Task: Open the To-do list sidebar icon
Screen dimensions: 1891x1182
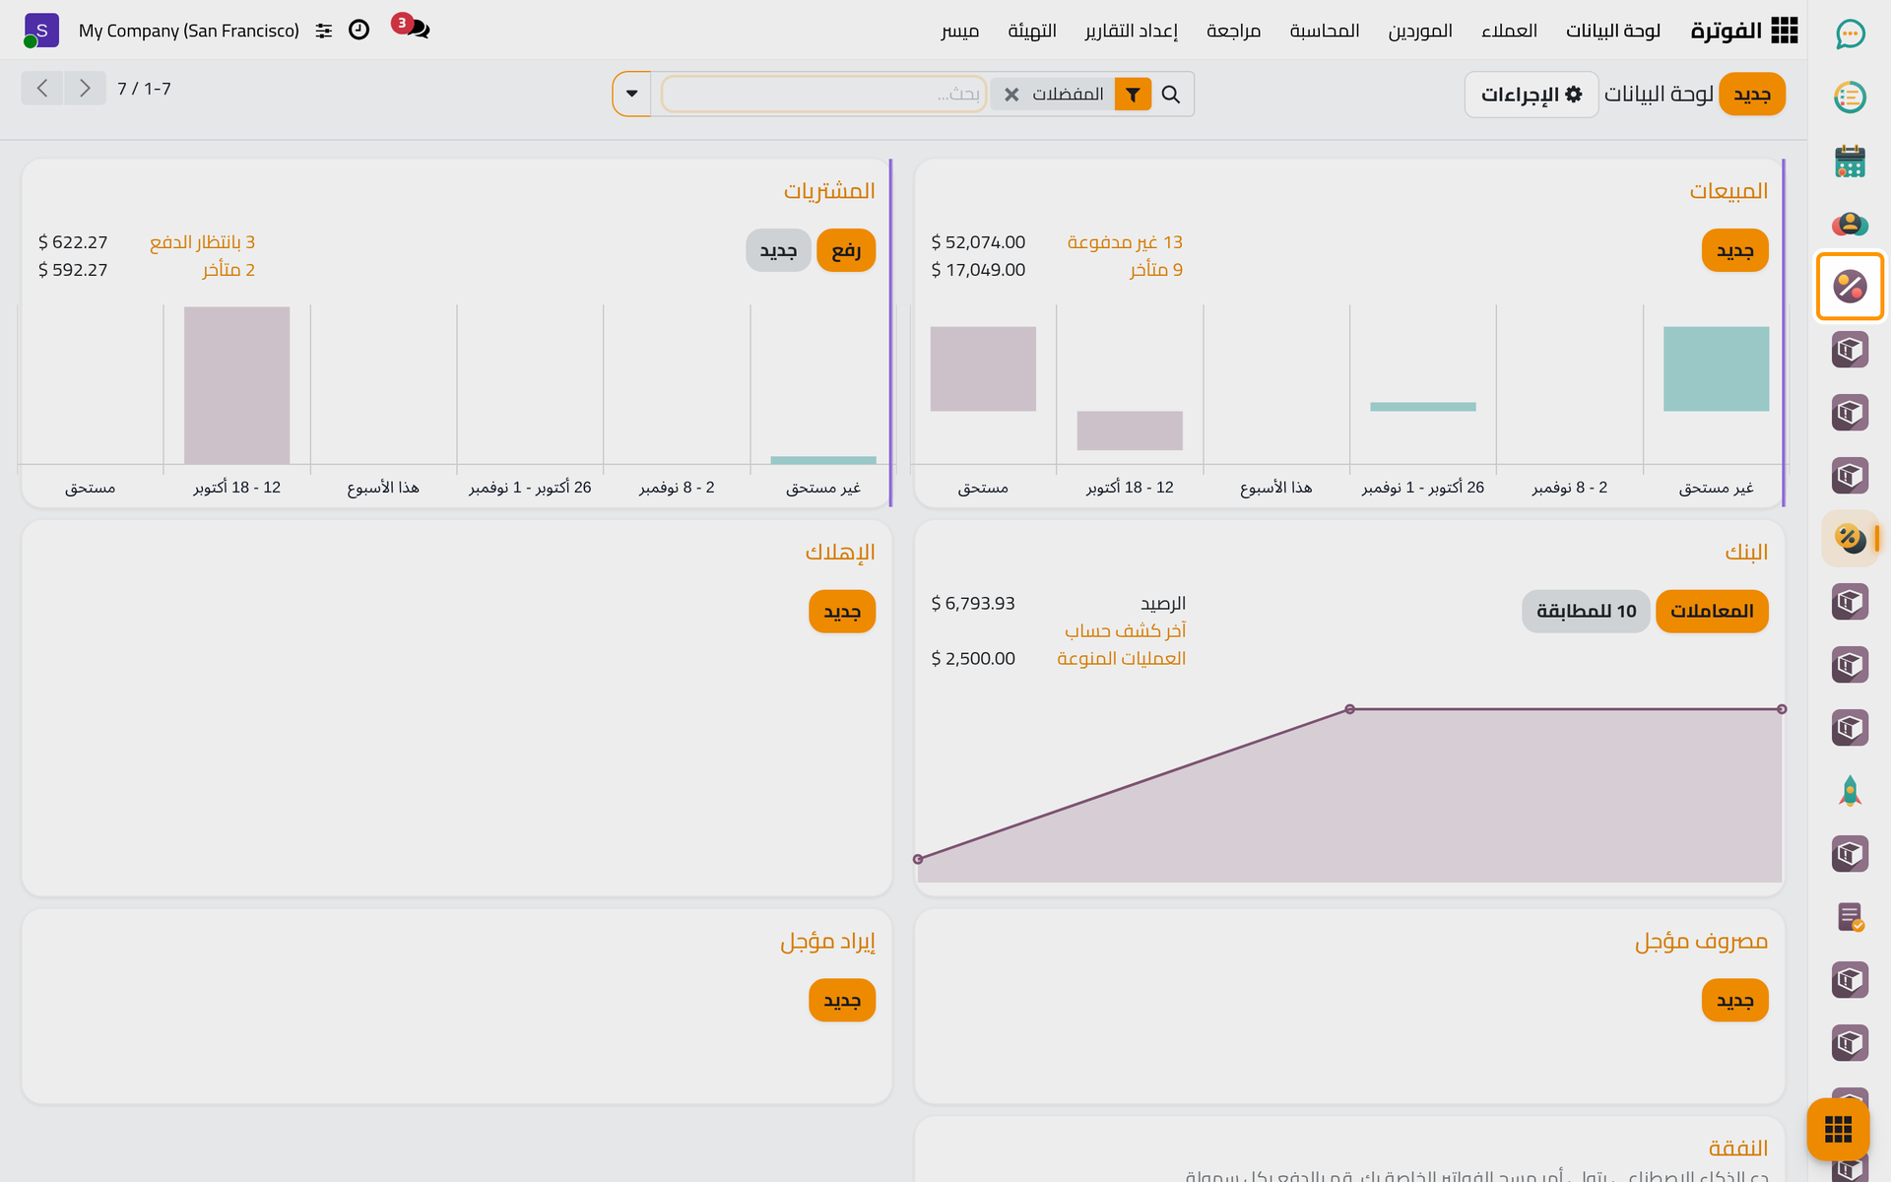Action: tap(1850, 98)
